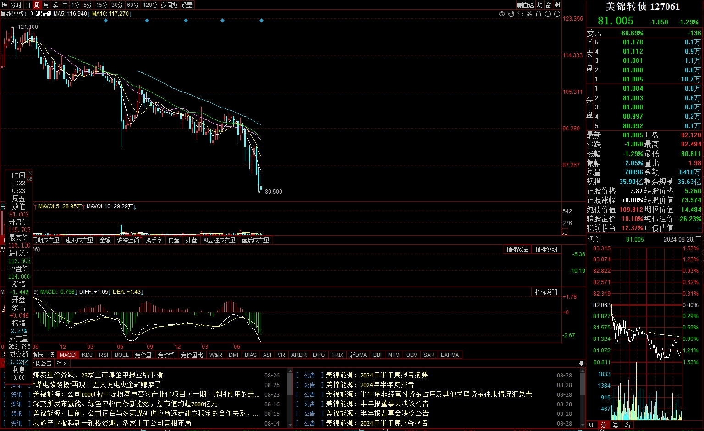Expand the MA5 indicator dropdown arrow
This screenshot has width=704, height=431.
coord(89,14)
